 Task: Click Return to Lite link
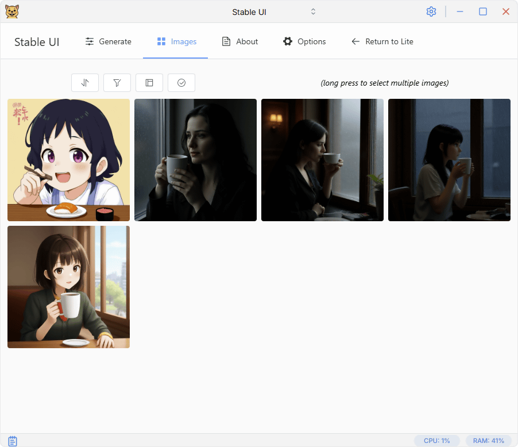[382, 41]
